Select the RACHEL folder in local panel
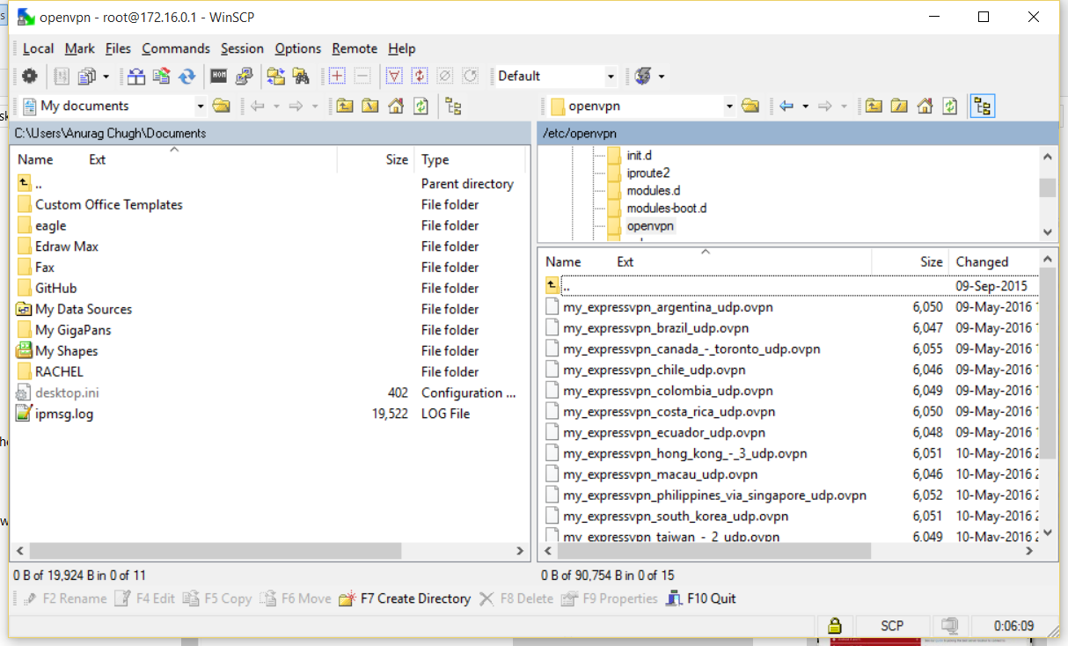The image size is (1068, 646). click(x=59, y=371)
